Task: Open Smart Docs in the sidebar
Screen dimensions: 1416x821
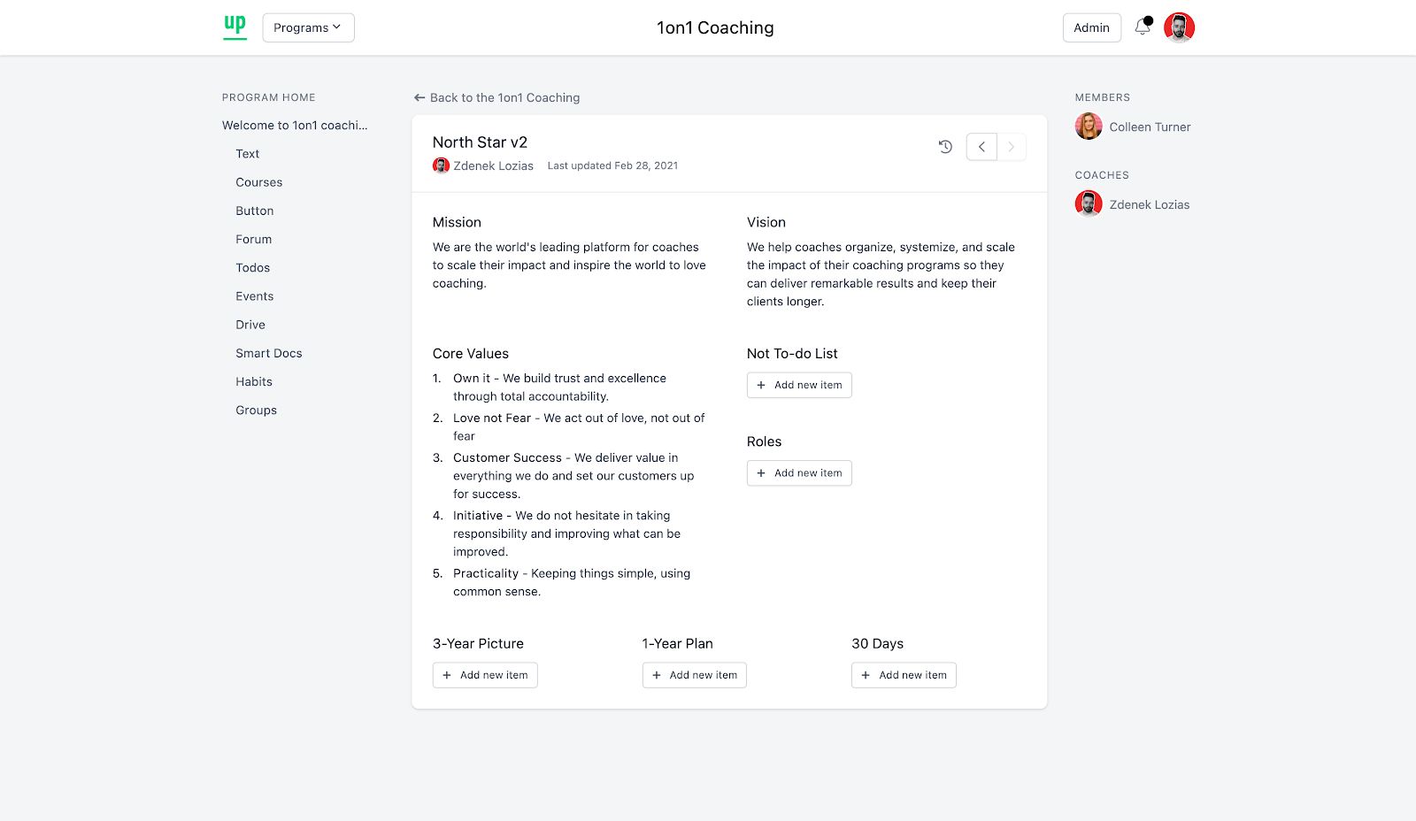Action: pos(268,353)
